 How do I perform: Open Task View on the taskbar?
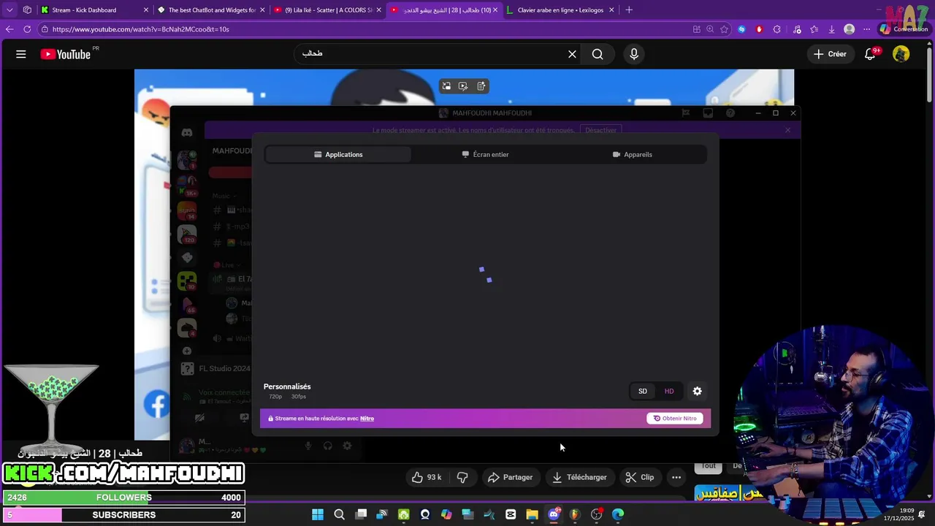pos(361,514)
